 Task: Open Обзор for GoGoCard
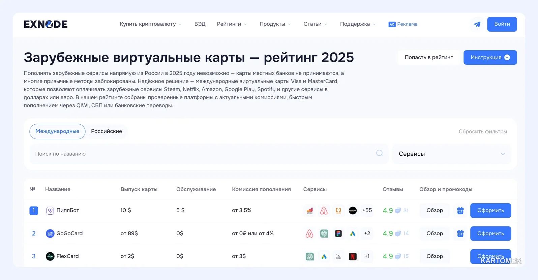click(x=435, y=234)
